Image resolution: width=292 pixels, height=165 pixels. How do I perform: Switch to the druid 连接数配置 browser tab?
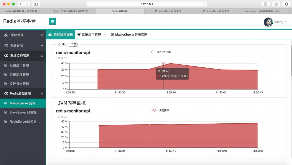(24, 11)
